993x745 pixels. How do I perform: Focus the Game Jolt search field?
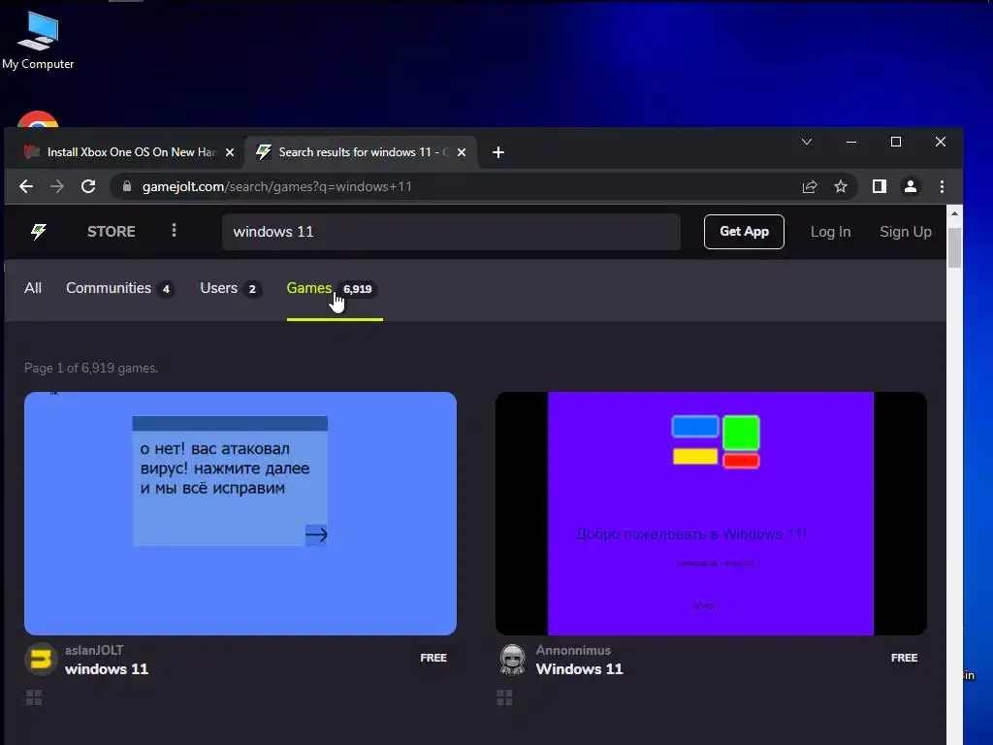click(451, 231)
